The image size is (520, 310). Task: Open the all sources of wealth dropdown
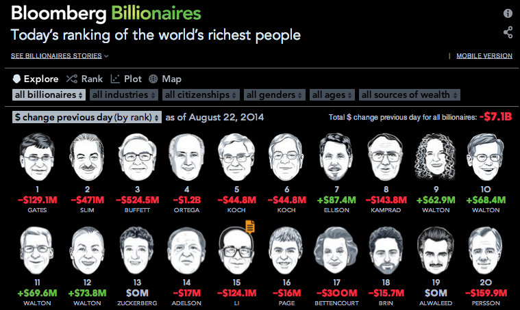tap(409, 95)
